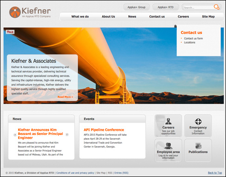Select Locations in Contact us dropdown
This screenshot has height=177, width=226.
click(189, 43)
